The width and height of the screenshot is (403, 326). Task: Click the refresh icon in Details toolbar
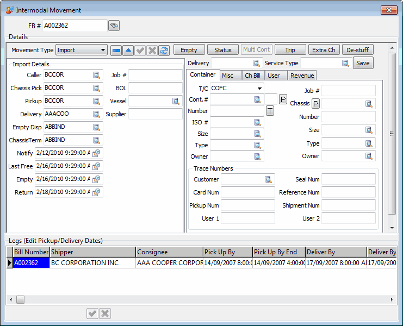point(164,50)
